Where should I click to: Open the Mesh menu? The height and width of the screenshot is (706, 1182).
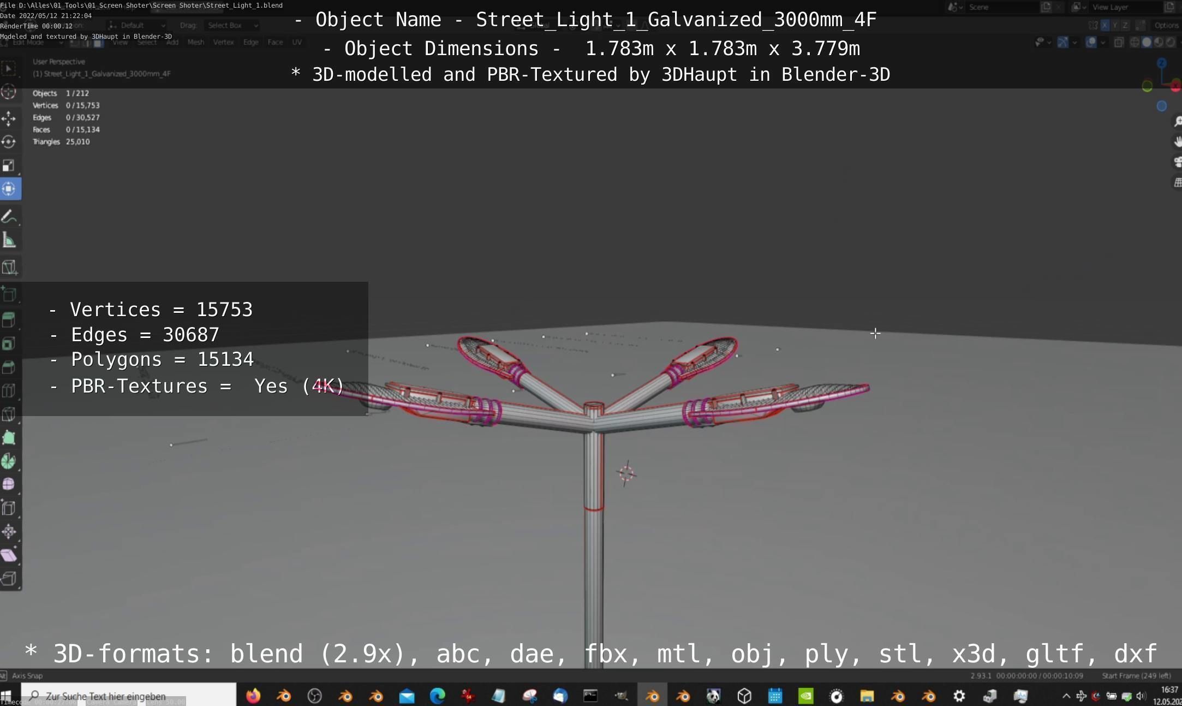tap(195, 42)
